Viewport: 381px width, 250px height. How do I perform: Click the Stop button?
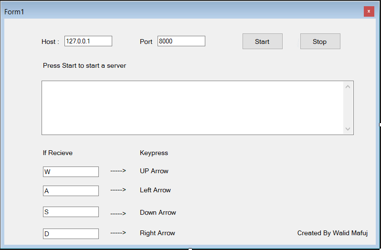320,41
